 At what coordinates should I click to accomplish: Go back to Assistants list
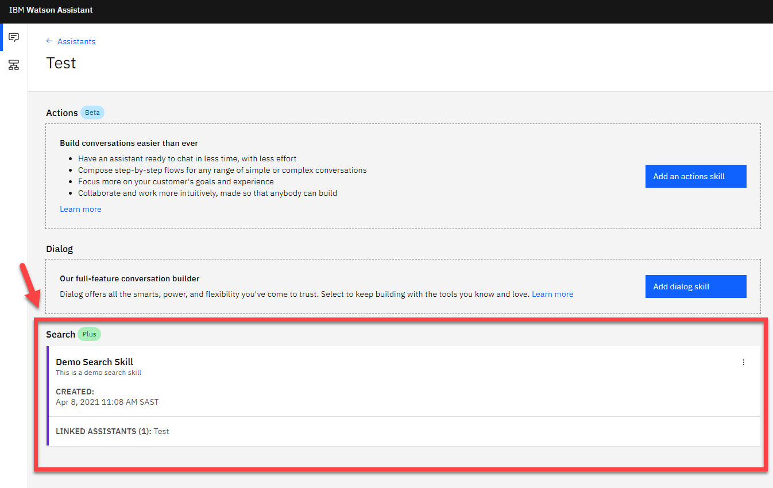pos(71,41)
